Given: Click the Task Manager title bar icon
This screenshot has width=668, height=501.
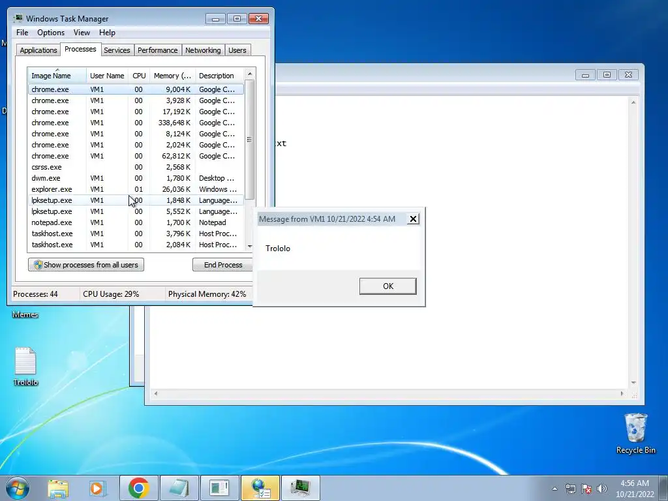Looking at the screenshot, I should pyautogui.click(x=18, y=18).
